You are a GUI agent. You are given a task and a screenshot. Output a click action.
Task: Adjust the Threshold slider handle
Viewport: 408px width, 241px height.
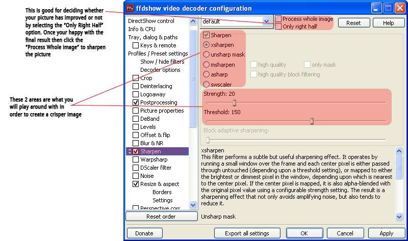pyautogui.click(x=312, y=121)
